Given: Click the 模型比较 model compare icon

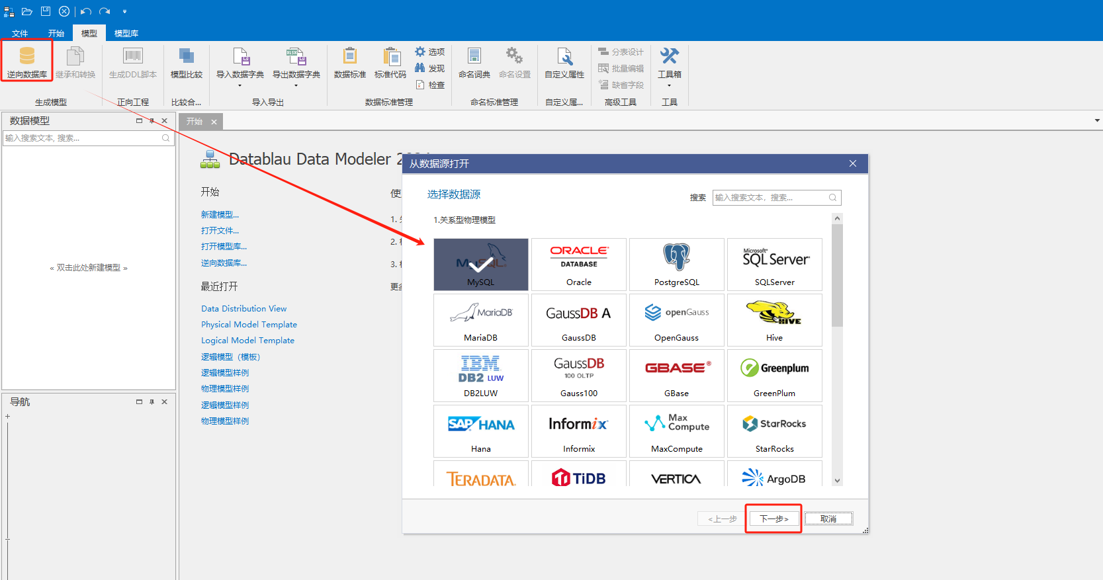Looking at the screenshot, I should tap(187, 62).
